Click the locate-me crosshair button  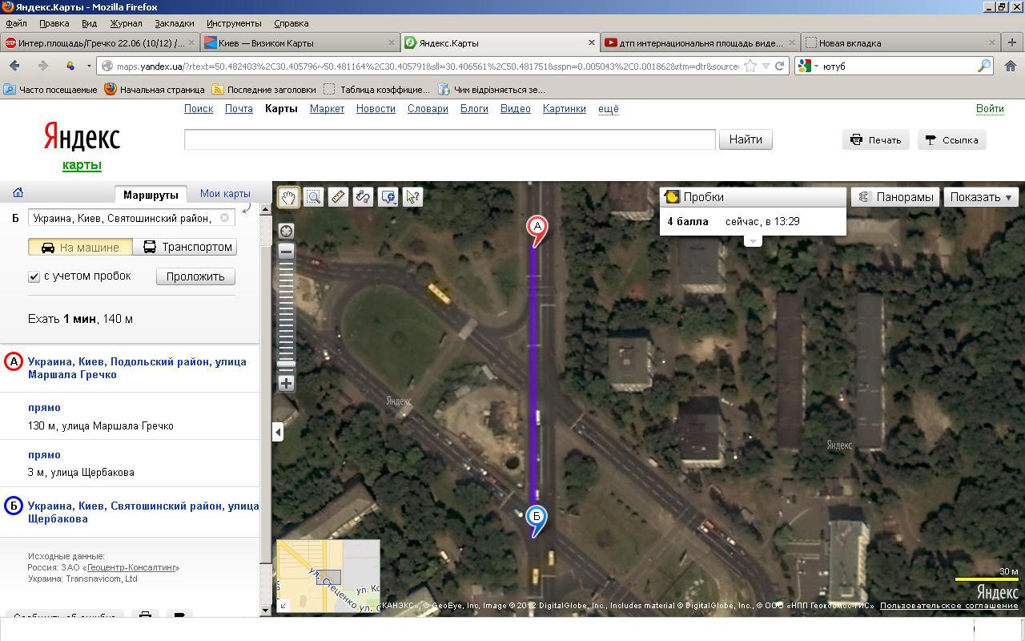point(286,232)
